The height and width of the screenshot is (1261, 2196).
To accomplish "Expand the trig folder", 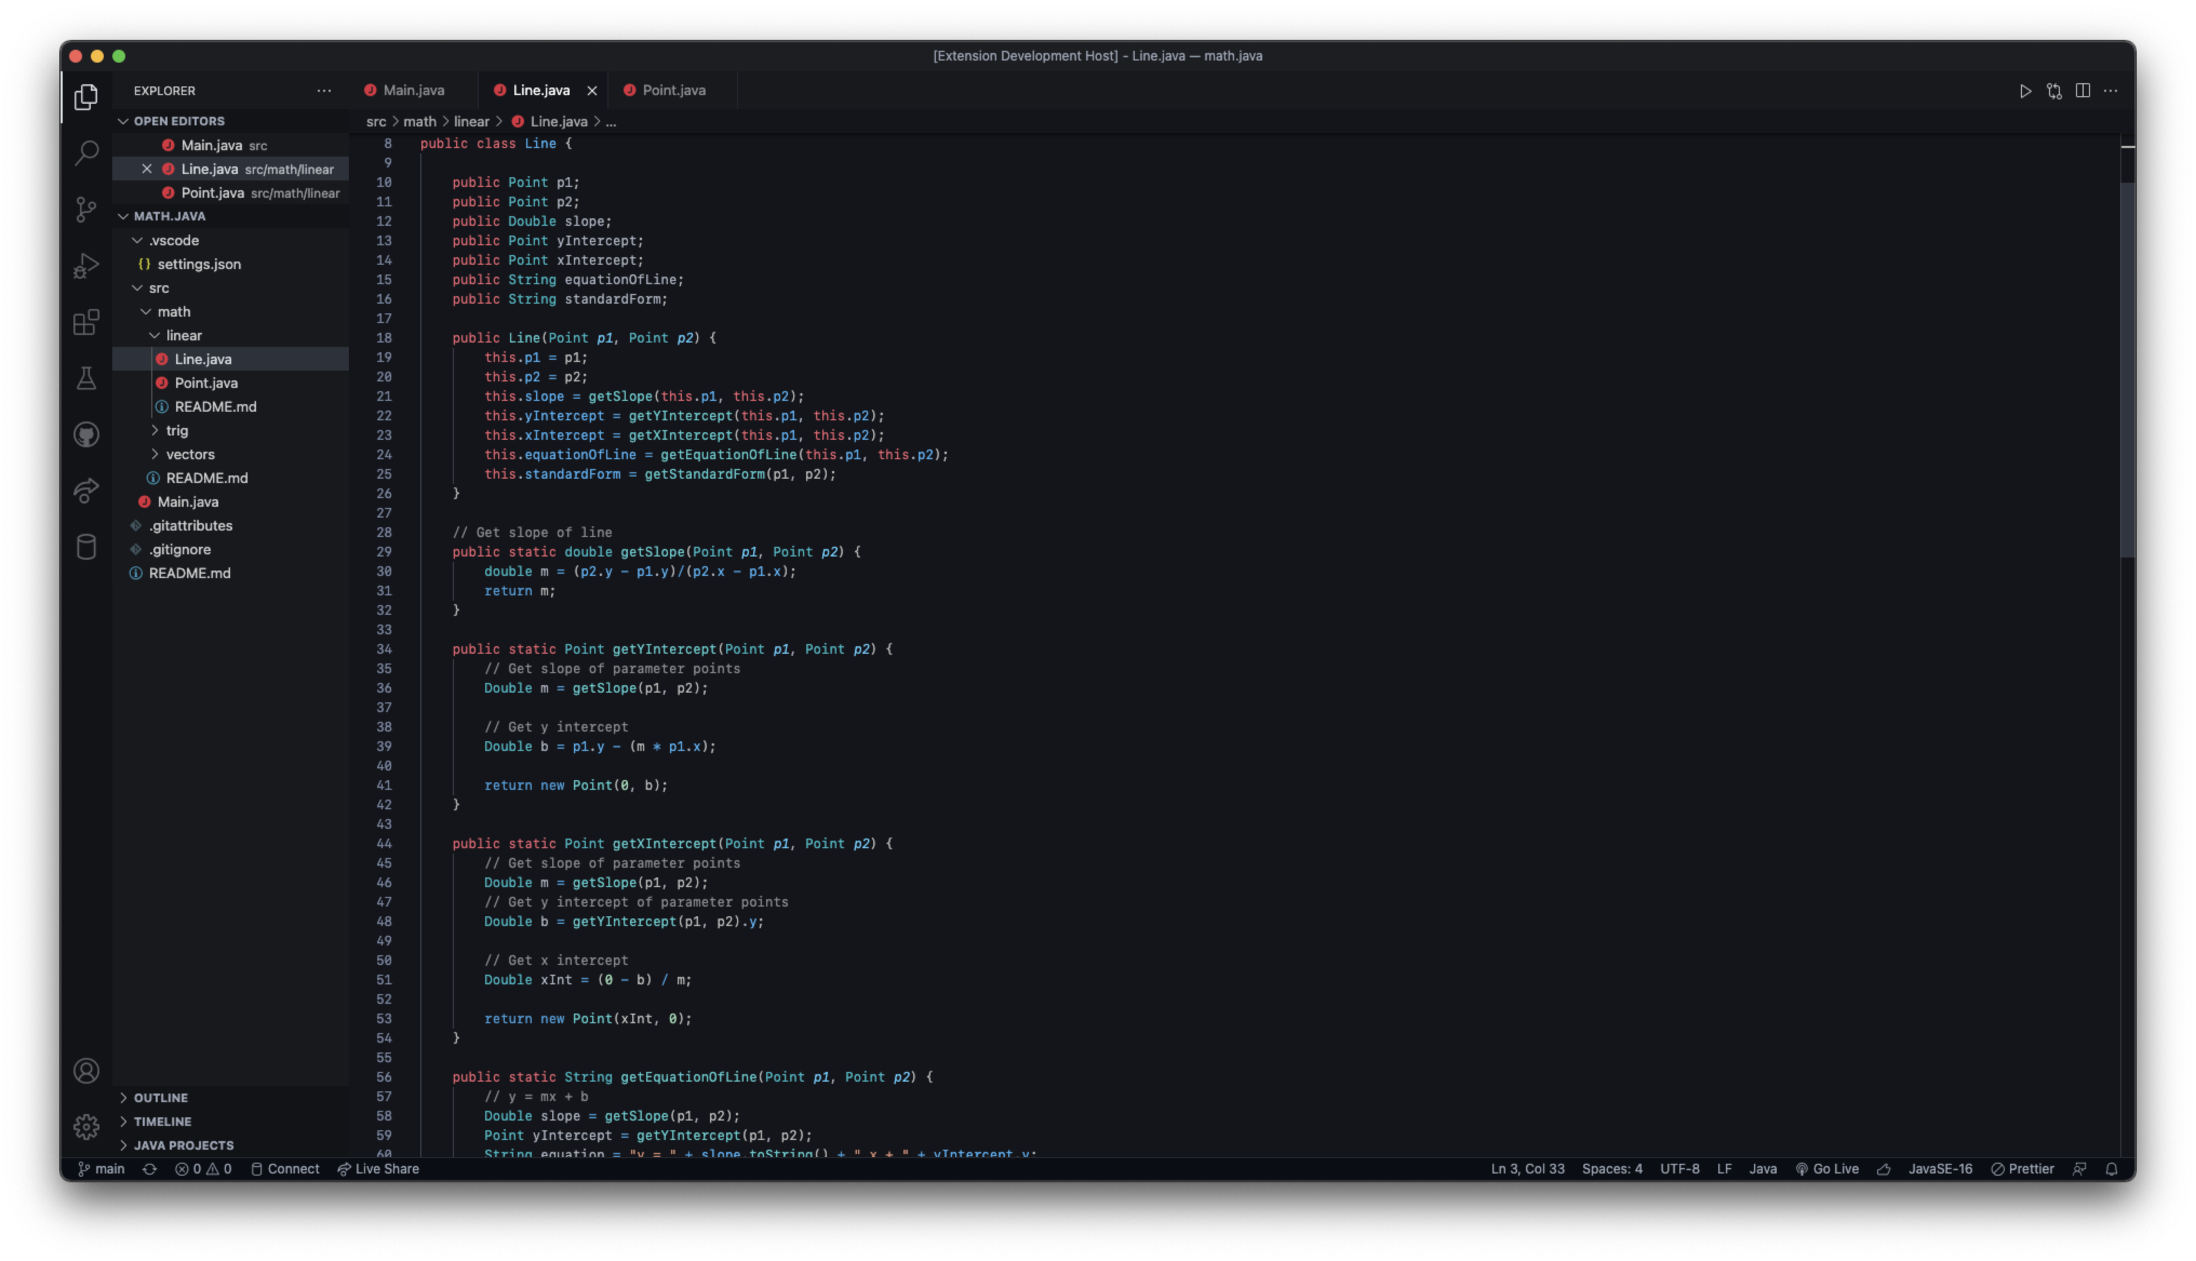I will (x=177, y=431).
